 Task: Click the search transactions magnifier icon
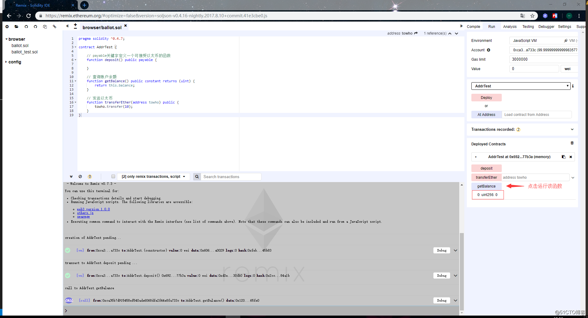tap(197, 177)
